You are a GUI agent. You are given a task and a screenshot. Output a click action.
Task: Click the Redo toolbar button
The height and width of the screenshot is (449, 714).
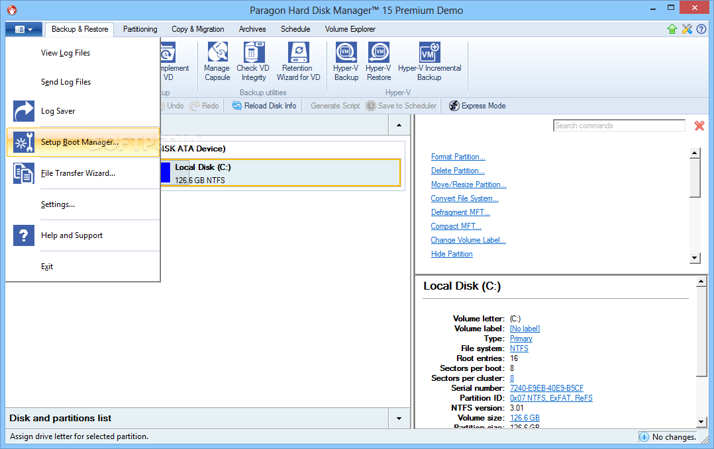(x=205, y=106)
